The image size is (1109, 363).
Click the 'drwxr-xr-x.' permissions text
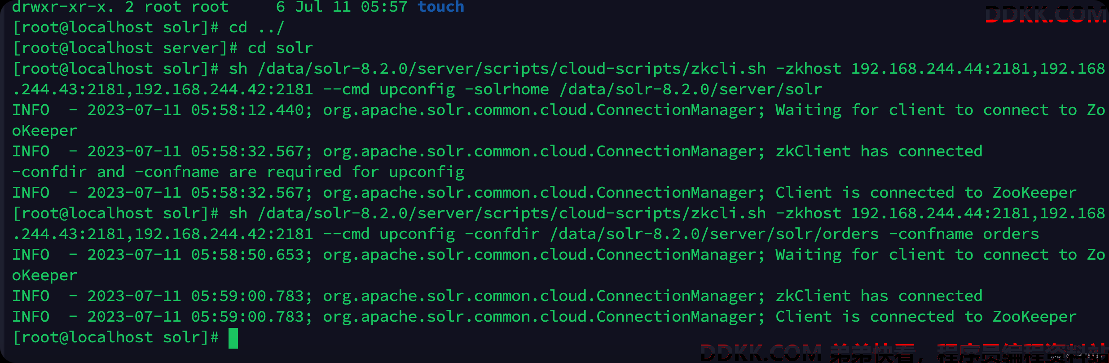coord(63,7)
